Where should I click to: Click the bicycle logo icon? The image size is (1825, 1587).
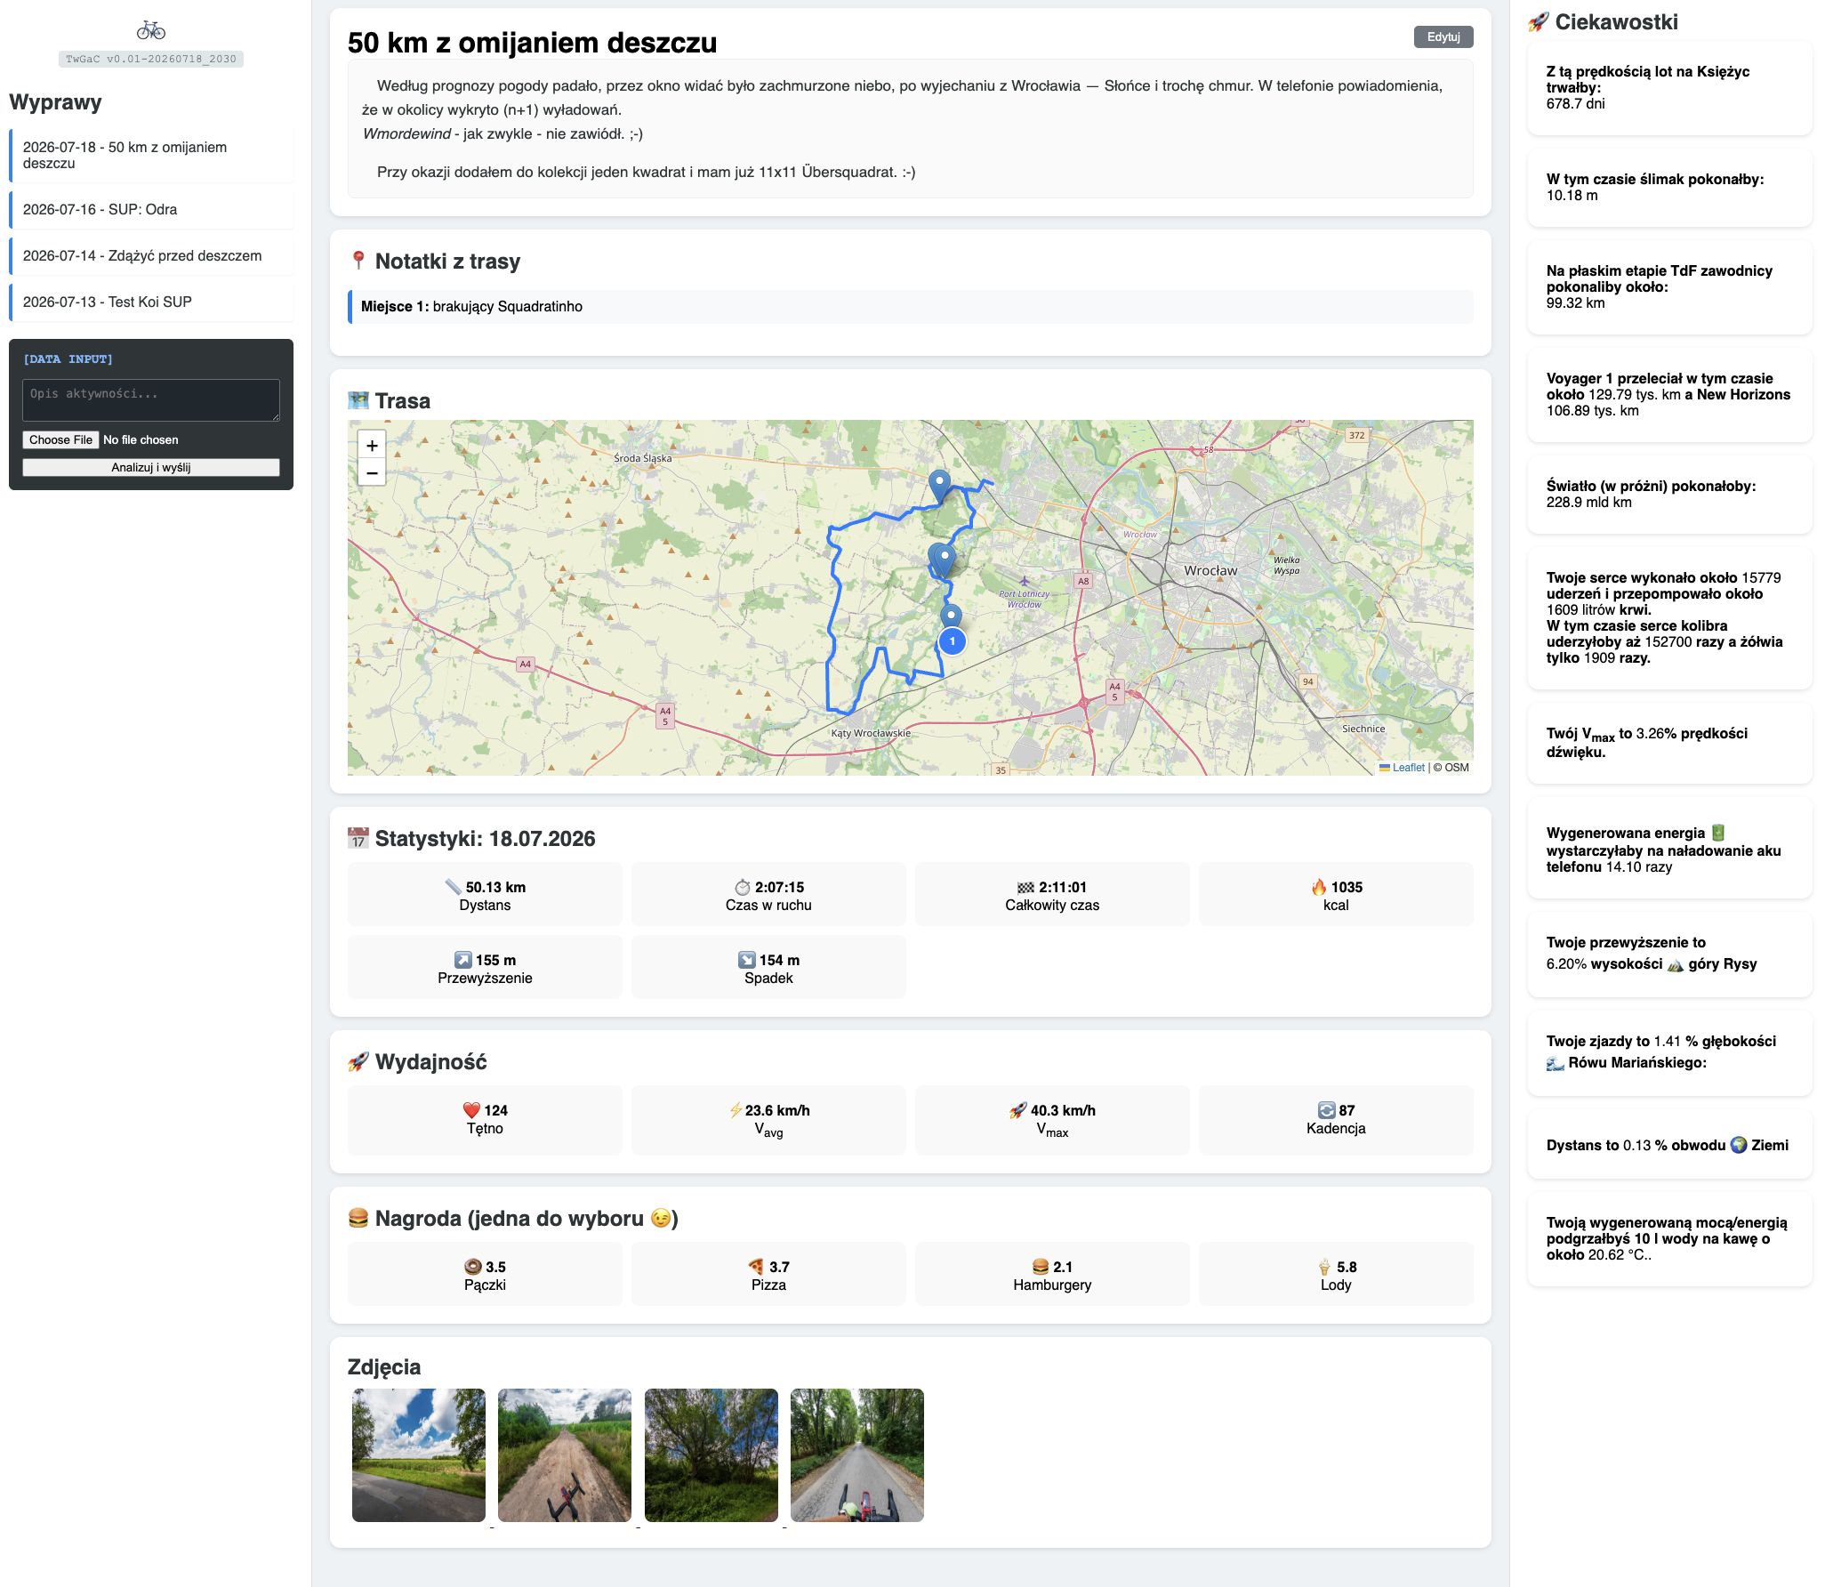point(151,31)
